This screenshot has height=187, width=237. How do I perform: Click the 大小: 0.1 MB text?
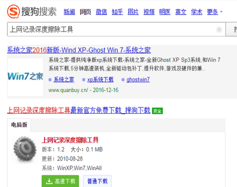click(x=87, y=150)
